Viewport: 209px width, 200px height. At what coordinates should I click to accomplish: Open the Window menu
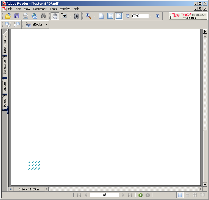pos(65,9)
